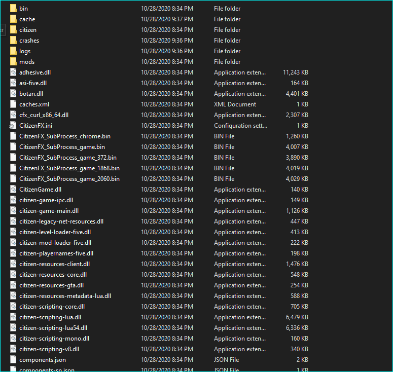
Task: Click the game.bin size 4,007 KB
Action: coord(297,147)
